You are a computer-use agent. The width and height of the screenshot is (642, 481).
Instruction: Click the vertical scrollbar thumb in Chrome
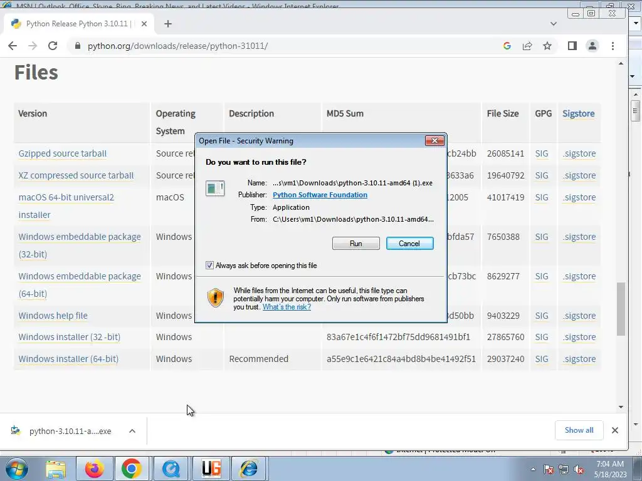point(621,309)
